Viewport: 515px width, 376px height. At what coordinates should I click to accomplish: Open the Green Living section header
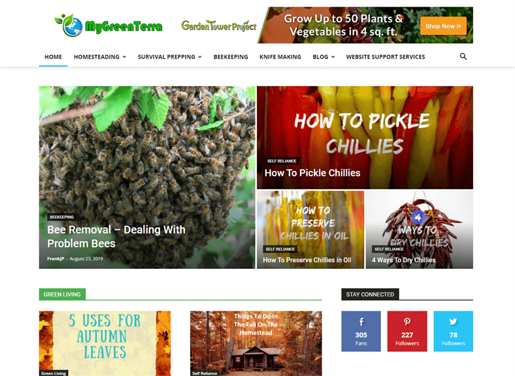62,294
